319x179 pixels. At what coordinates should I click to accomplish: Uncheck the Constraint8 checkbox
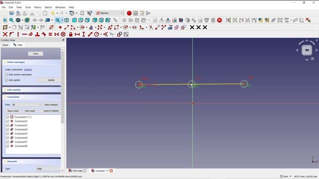7,146
